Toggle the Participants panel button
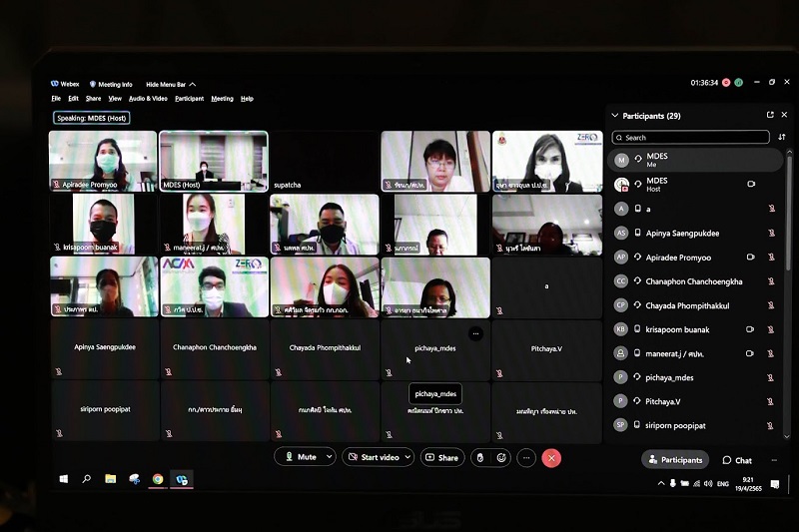 pos(675,460)
